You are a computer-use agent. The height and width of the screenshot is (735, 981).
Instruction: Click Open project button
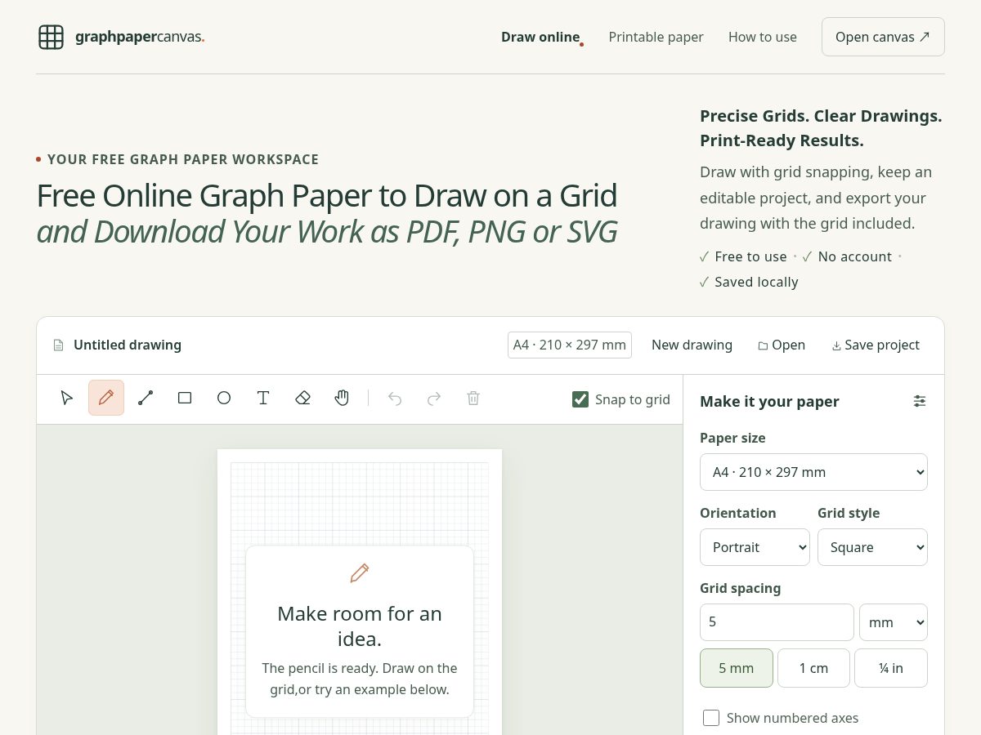[x=782, y=345]
